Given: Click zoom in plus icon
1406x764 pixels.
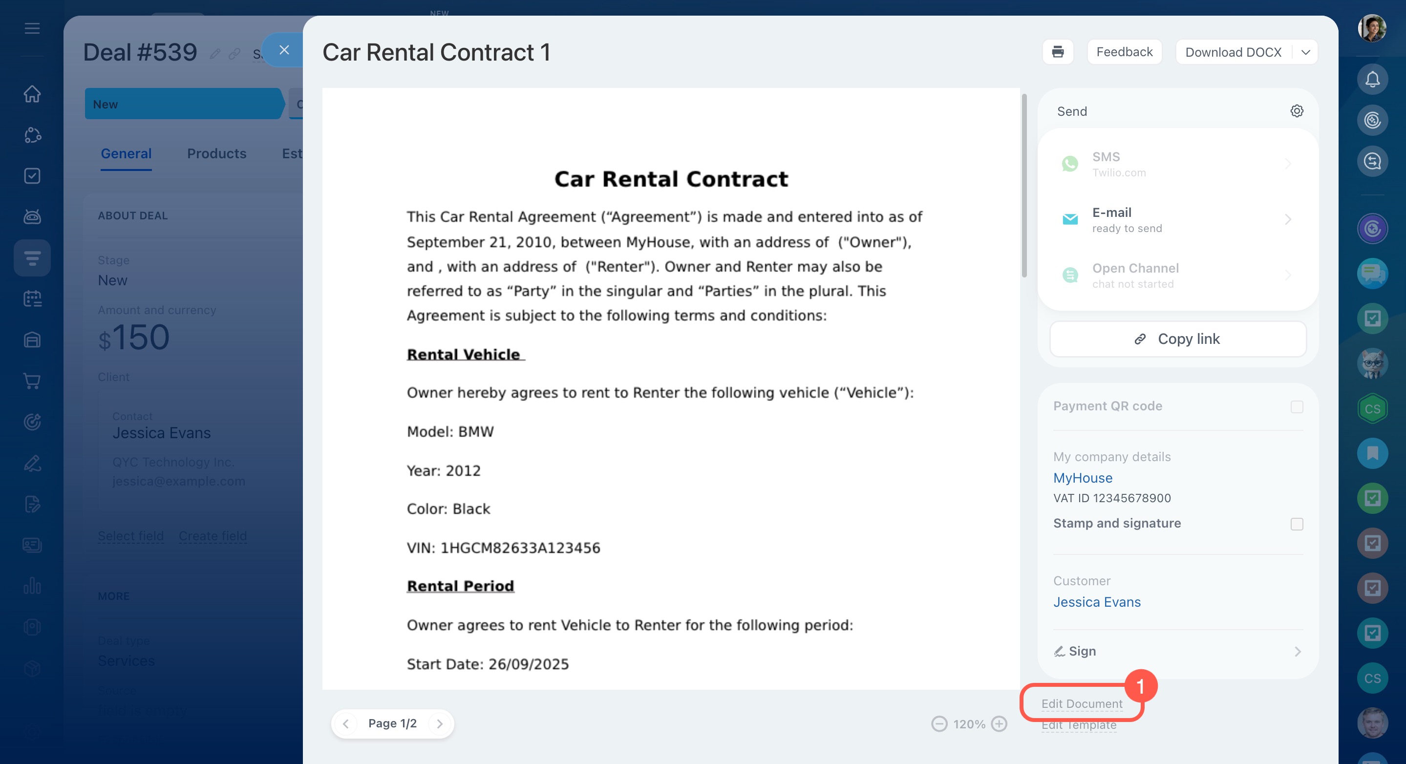Looking at the screenshot, I should pyautogui.click(x=999, y=723).
